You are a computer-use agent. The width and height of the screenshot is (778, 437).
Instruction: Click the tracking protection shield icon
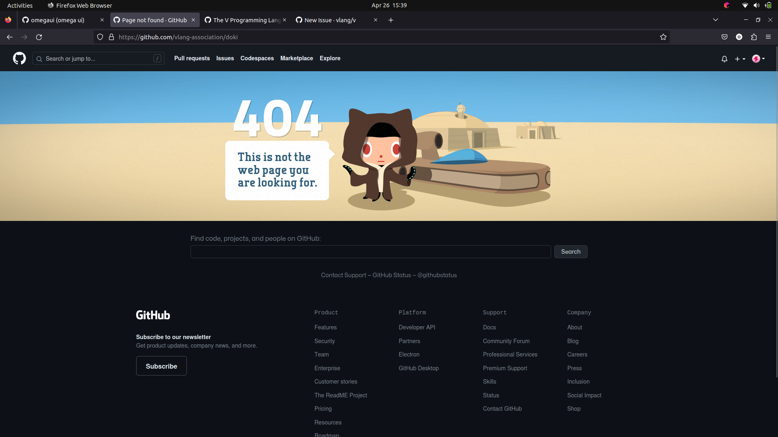100,37
